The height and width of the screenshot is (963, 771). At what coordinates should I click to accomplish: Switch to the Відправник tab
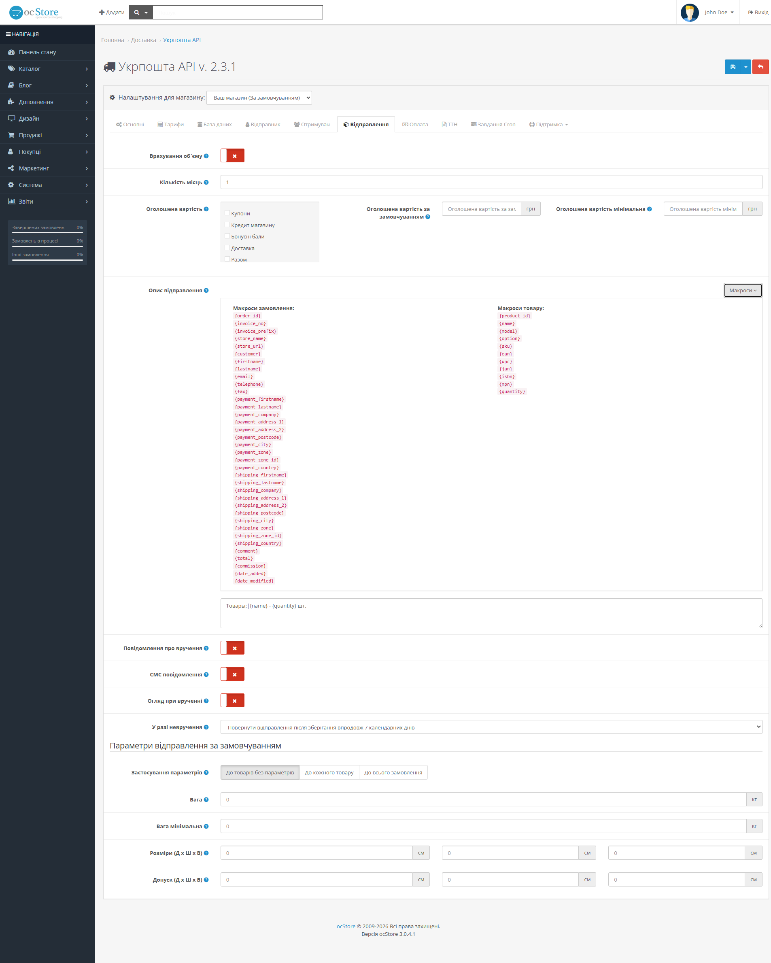click(x=263, y=125)
